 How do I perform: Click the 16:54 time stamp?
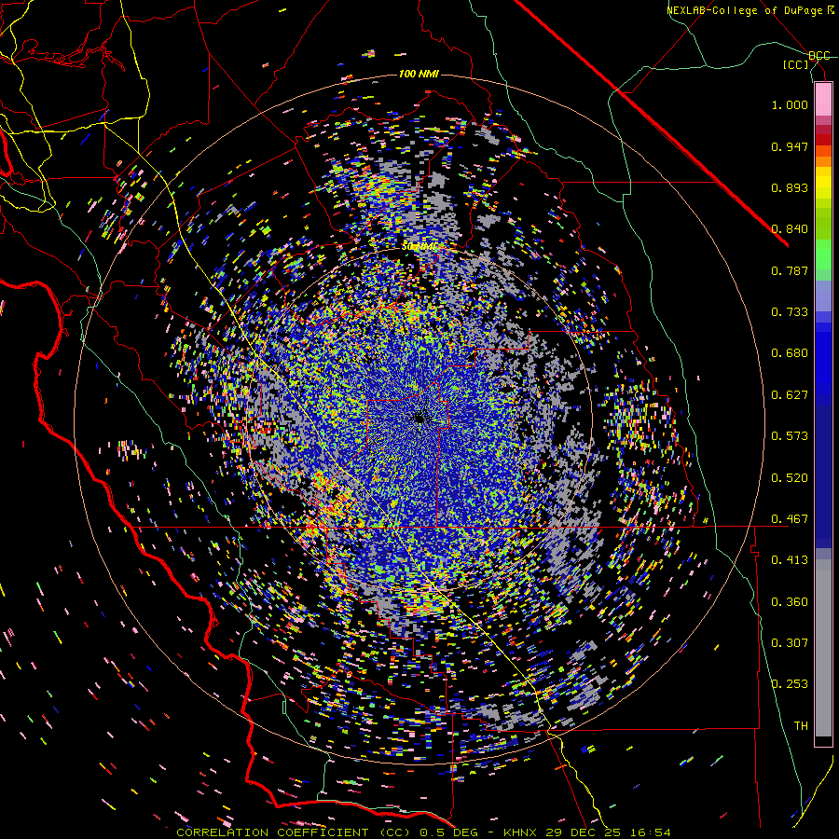click(x=650, y=832)
